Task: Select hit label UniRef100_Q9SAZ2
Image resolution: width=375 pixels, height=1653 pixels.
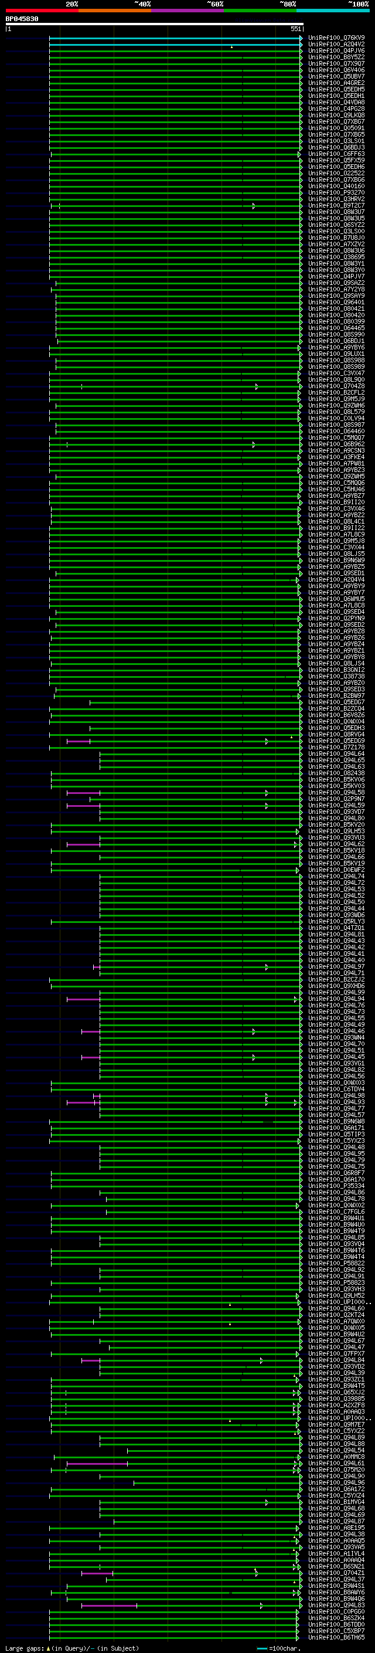Action: point(336,283)
